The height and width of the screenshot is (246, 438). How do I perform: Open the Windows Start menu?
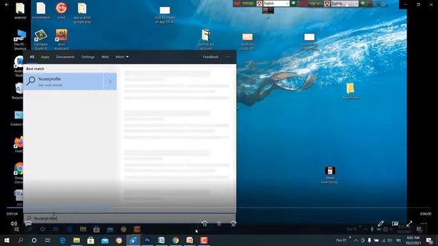click(7, 240)
